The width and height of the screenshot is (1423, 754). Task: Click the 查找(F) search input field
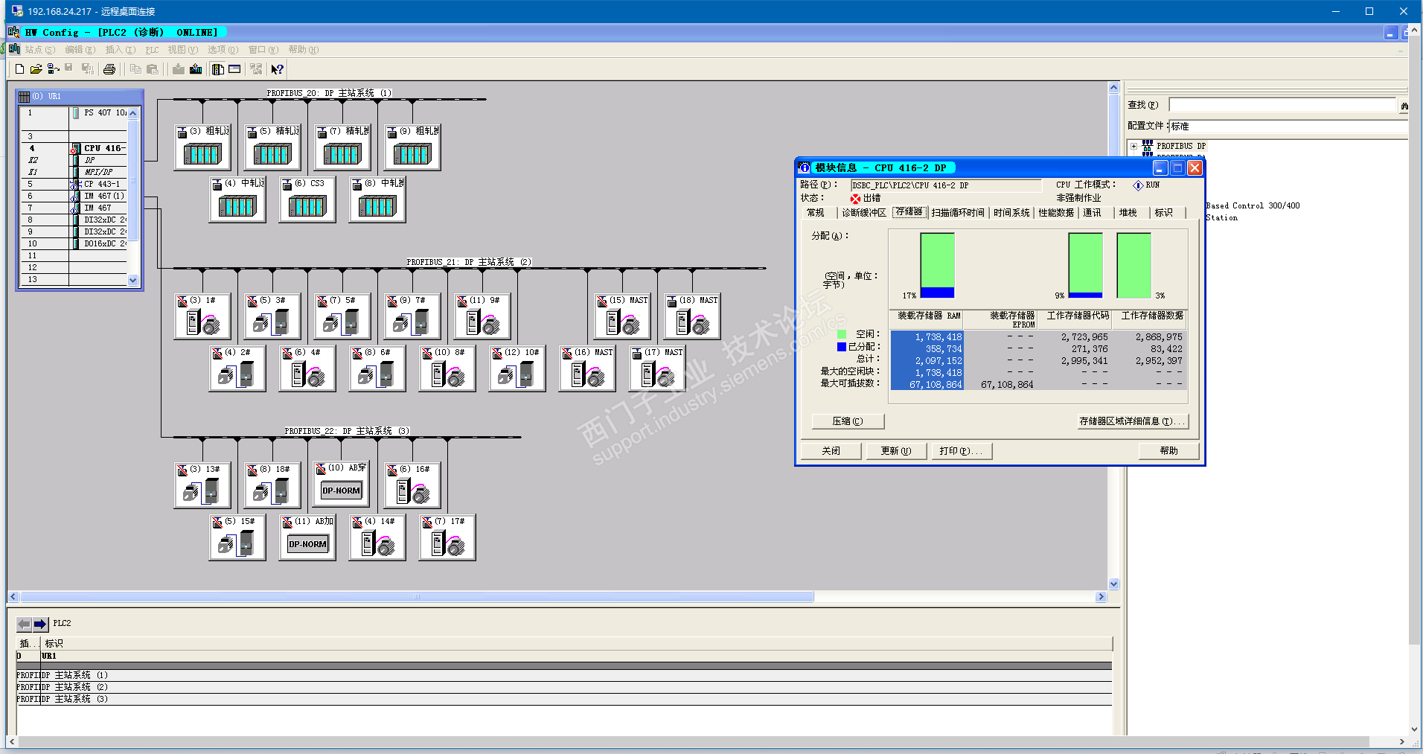[x=1282, y=106]
